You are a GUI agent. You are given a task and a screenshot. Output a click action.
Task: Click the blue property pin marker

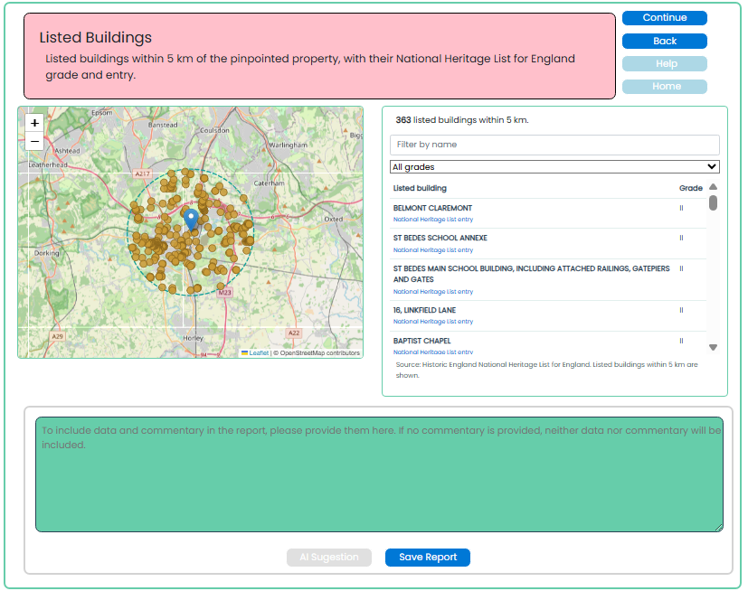click(191, 220)
